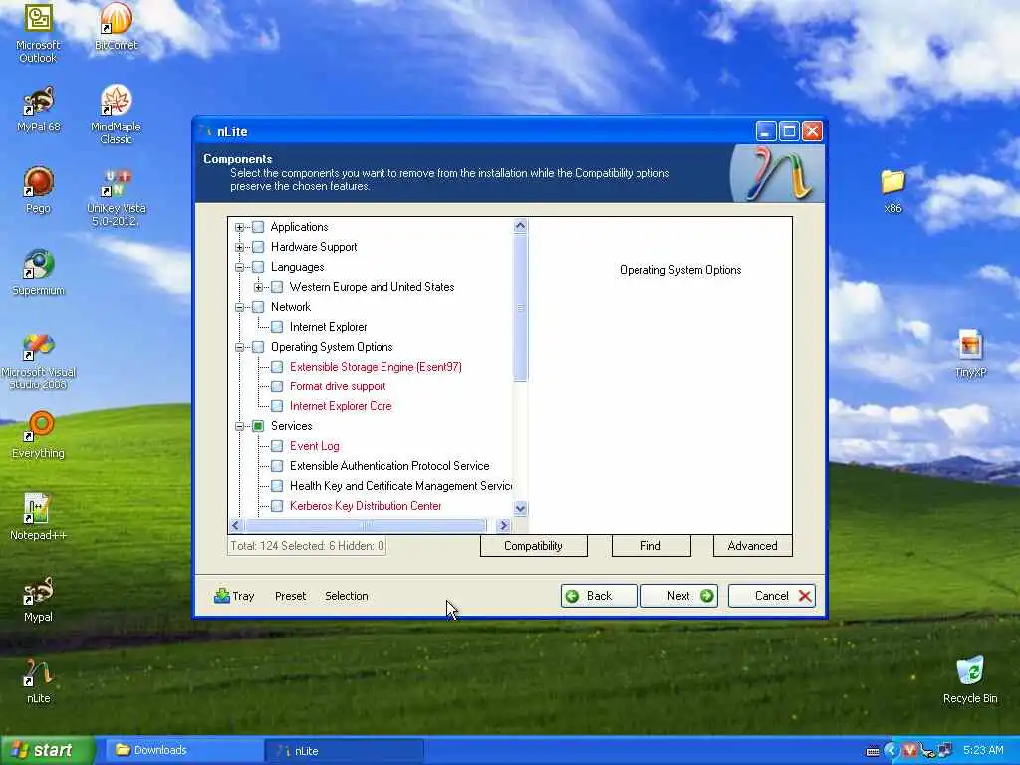Image resolution: width=1020 pixels, height=765 pixels.
Task: Click horizontal scroll right arrow
Action: (x=503, y=525)
